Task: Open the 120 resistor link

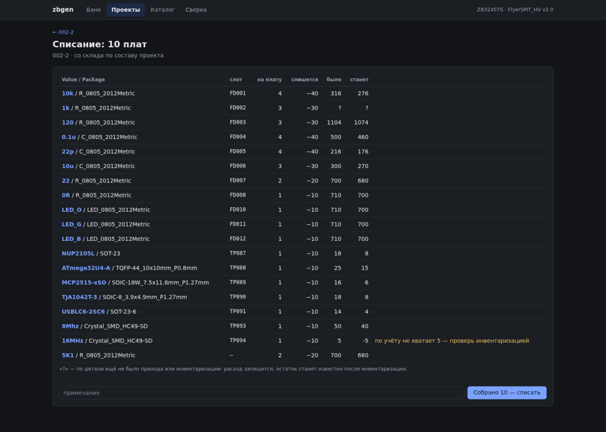Action: pyautogui.click(x=67, y=122)
